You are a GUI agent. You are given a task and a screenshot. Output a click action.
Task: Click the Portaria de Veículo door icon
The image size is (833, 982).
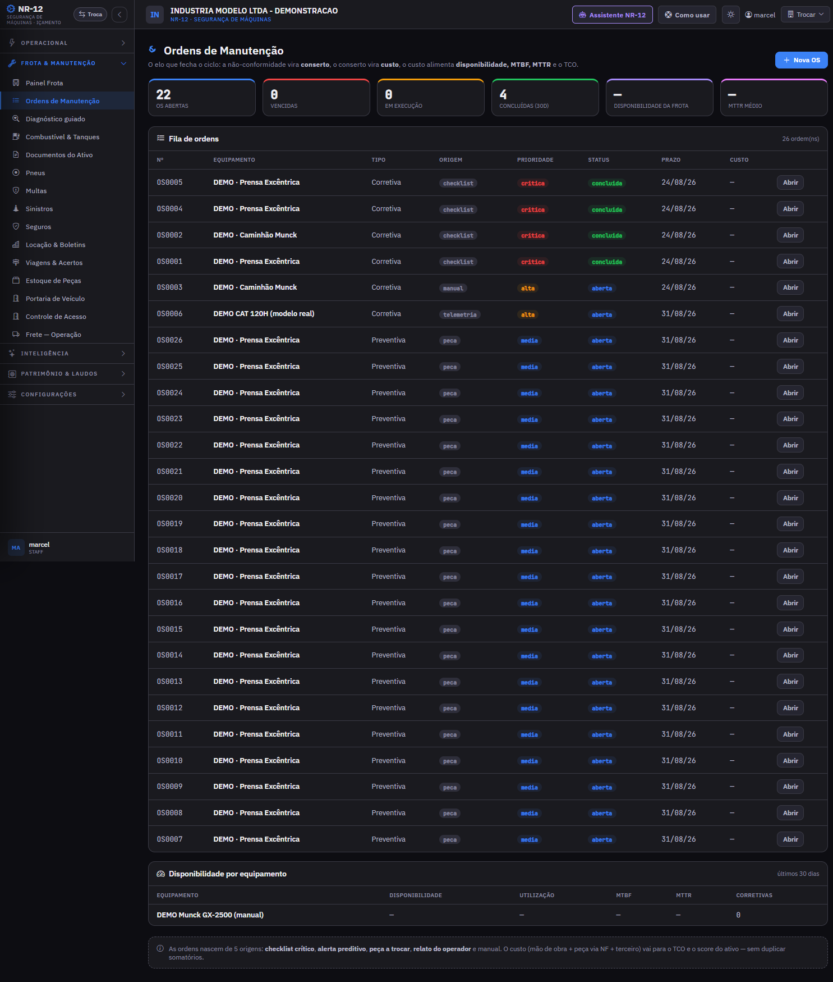(x=16, y=298)
